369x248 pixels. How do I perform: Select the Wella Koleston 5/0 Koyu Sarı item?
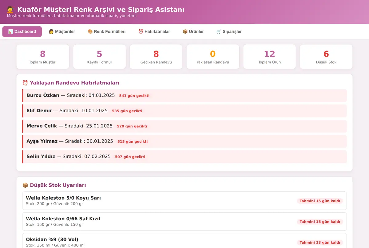pyautogui.click(x=184, y=201)
